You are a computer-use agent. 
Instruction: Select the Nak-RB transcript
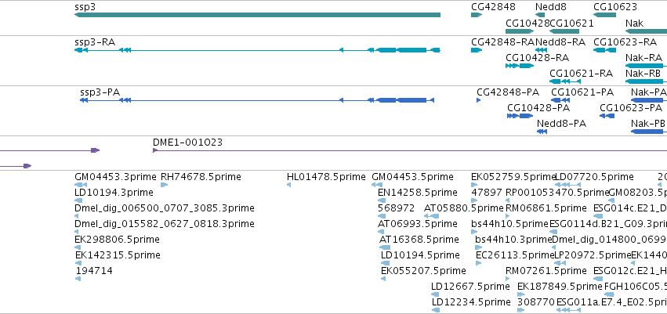pos(646,81)
